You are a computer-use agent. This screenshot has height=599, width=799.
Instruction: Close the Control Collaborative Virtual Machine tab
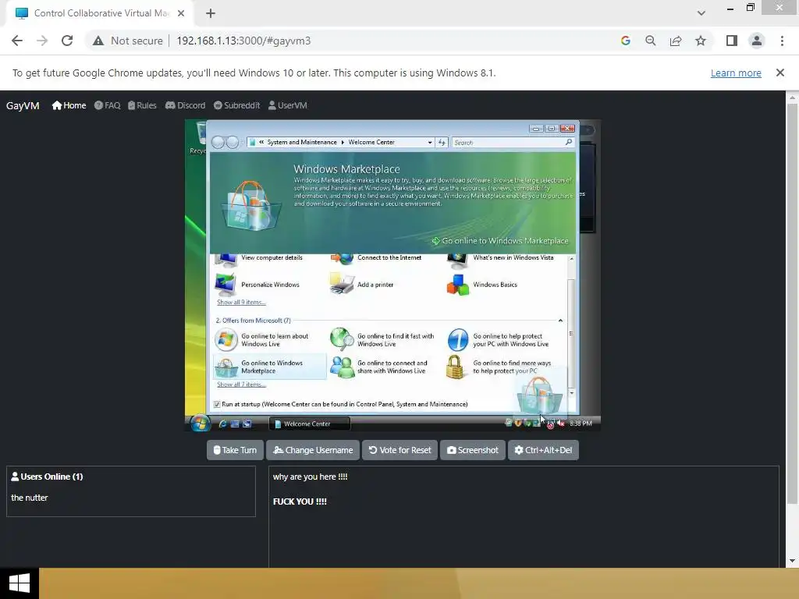(x=181, y=13)
